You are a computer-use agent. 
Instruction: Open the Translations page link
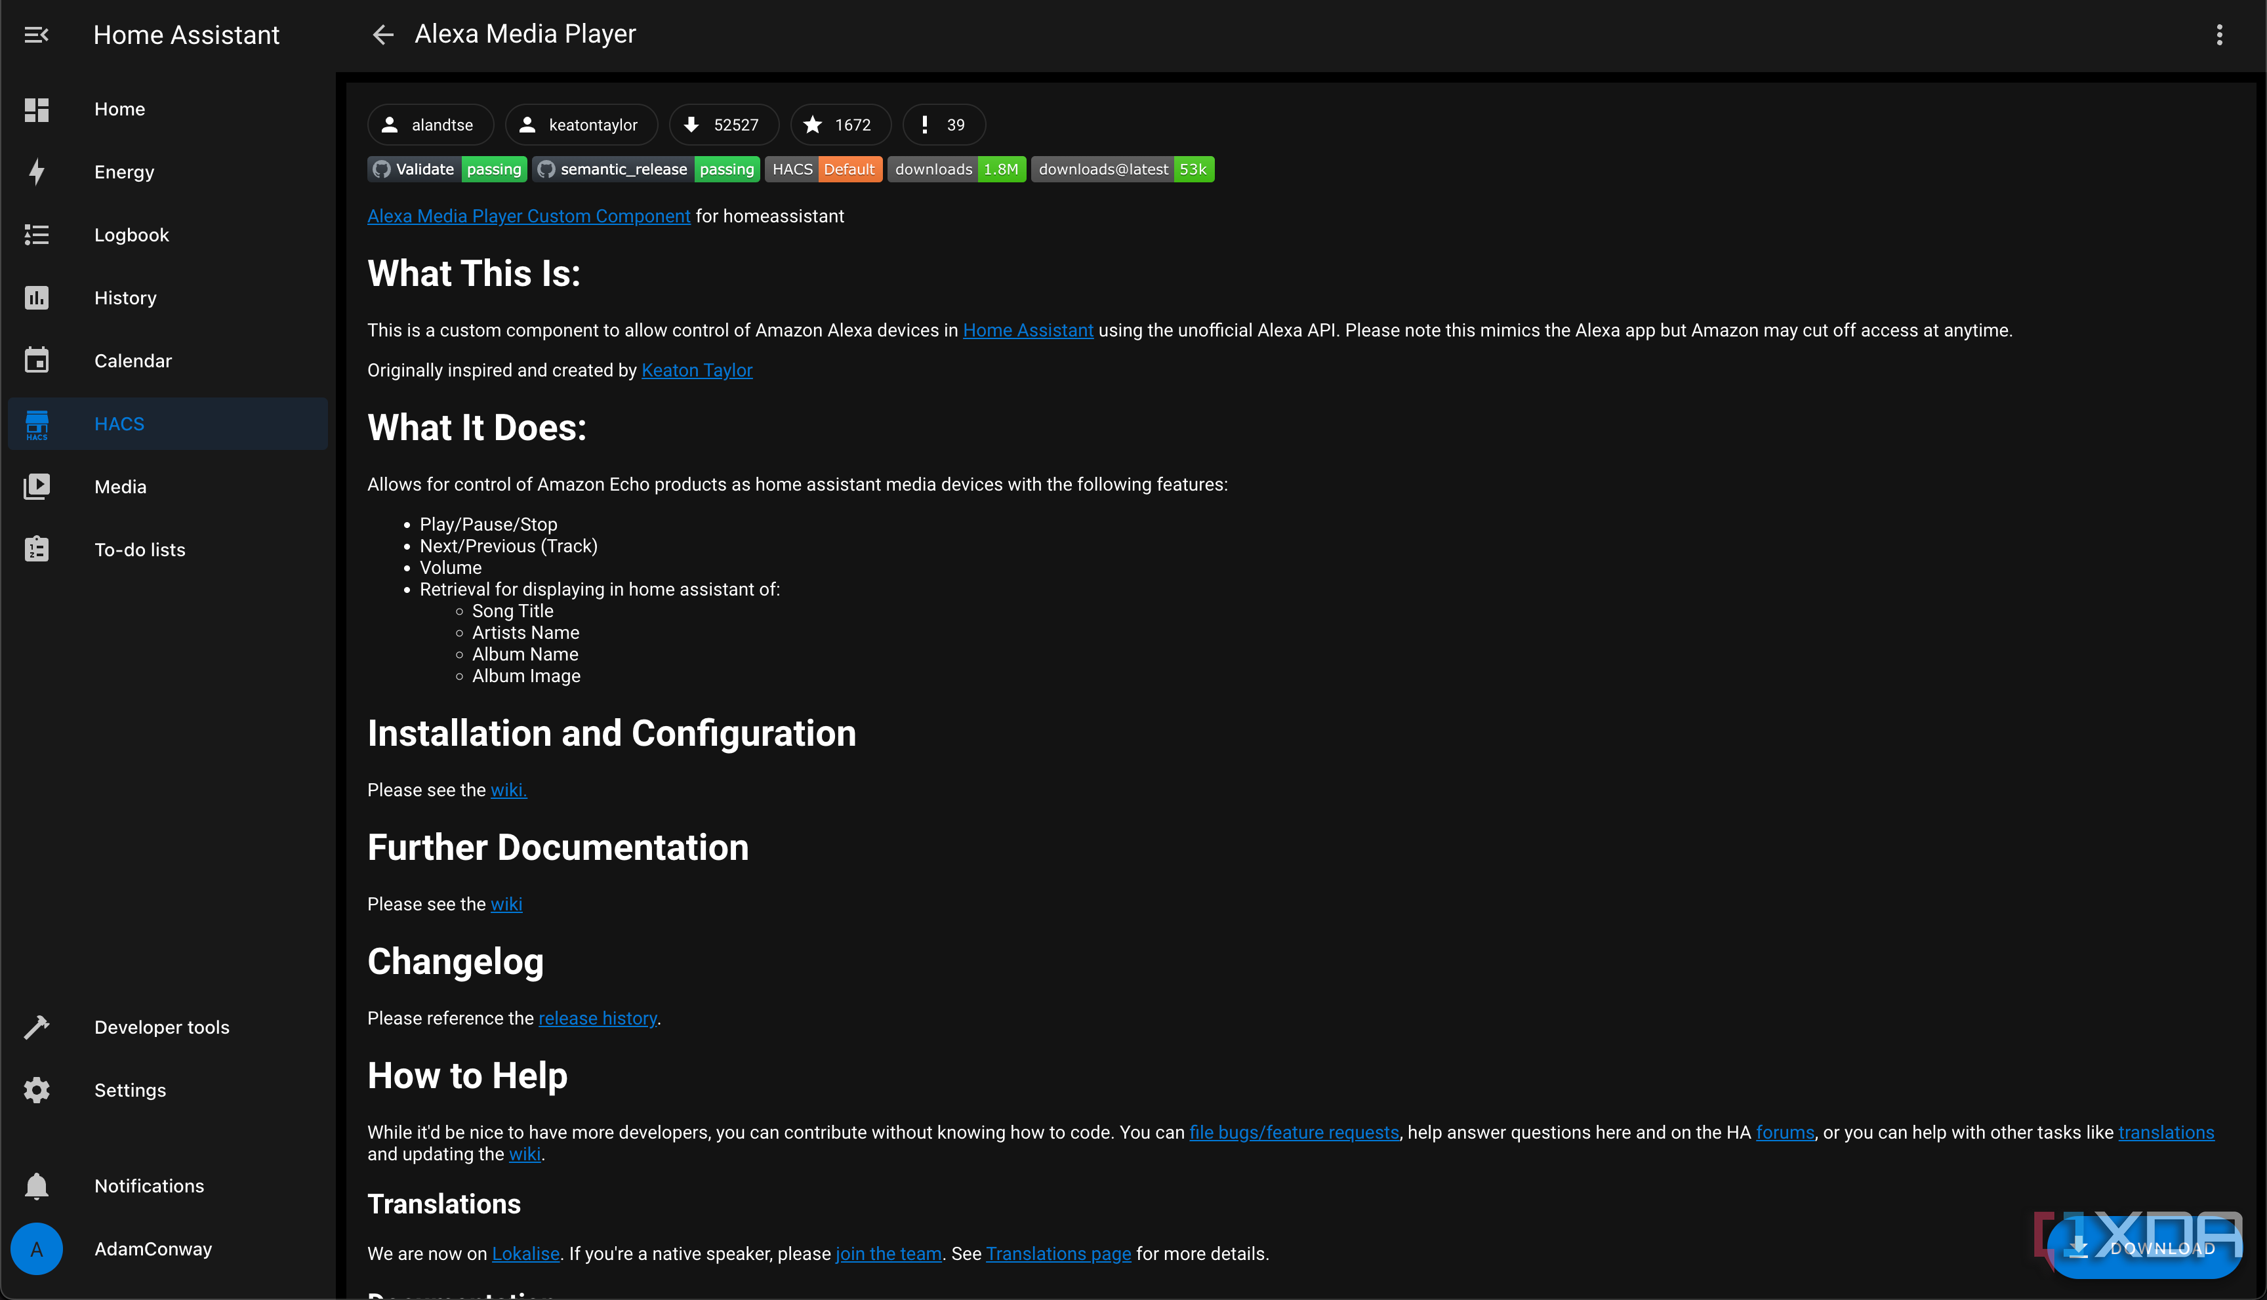[1058, 1255]
